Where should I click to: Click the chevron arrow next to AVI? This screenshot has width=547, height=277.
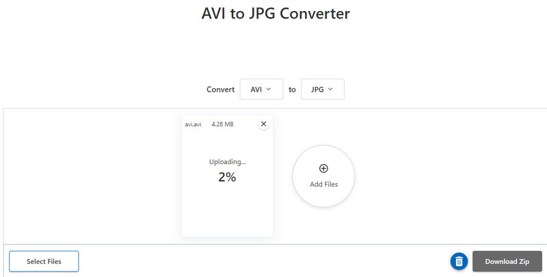click(269, 89)
